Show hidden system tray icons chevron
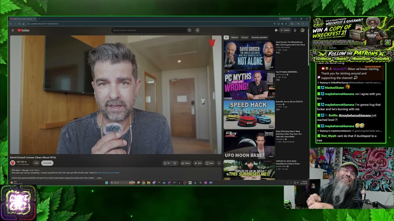The width and height of the screenshot is (394, 221). (x=287, y=183)
